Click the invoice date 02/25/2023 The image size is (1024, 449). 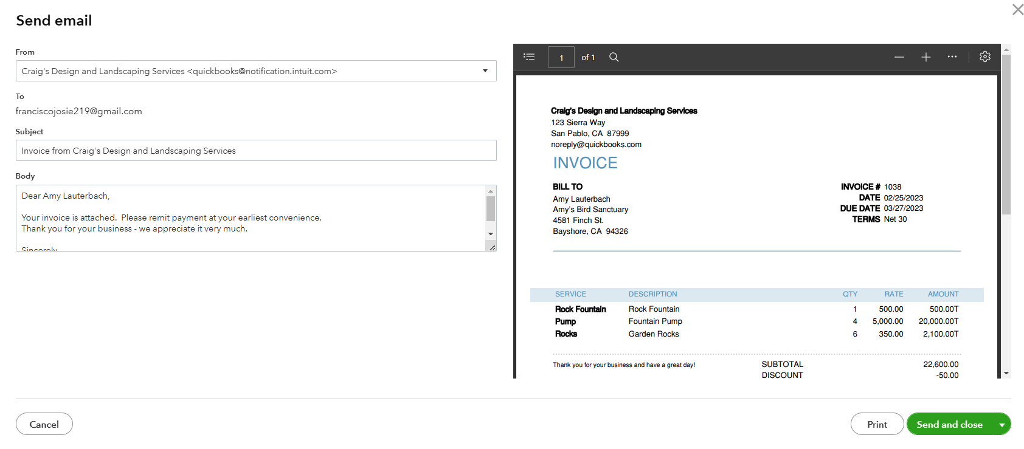(x=904, y=197)
